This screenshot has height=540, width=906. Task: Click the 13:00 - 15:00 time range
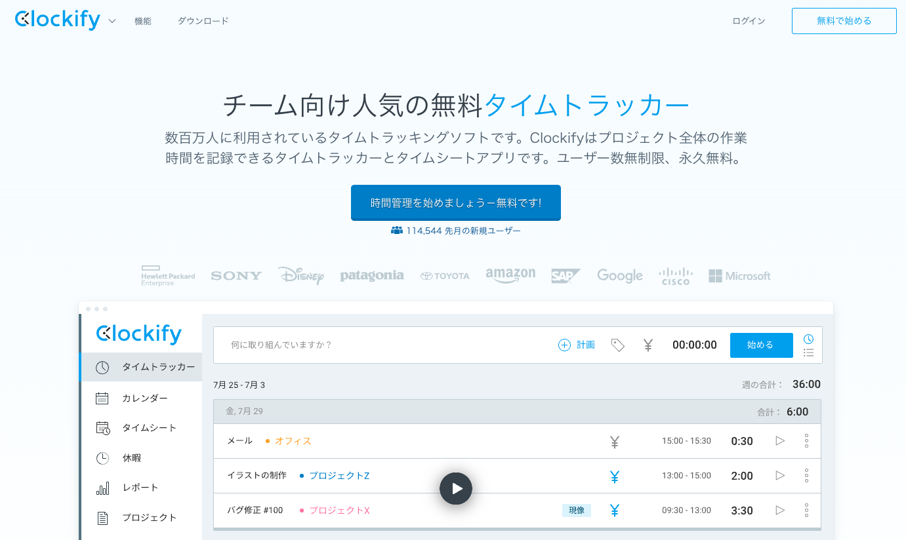click(686, 476)
